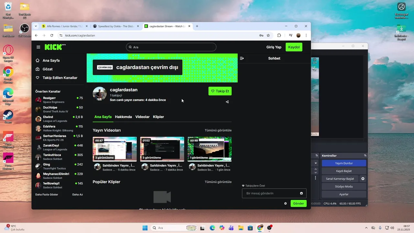Open Windows Start button

click(145, 228)
